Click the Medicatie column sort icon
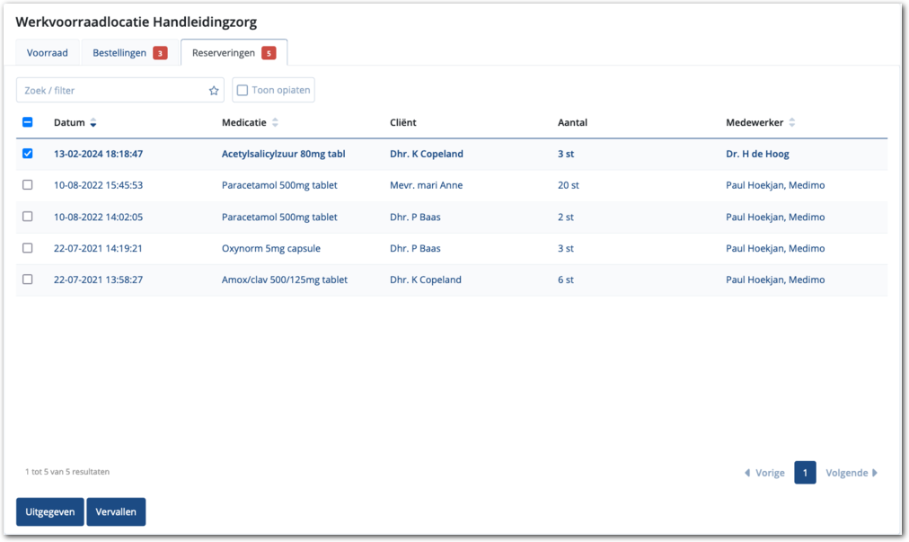 click(x=275, y=123)
